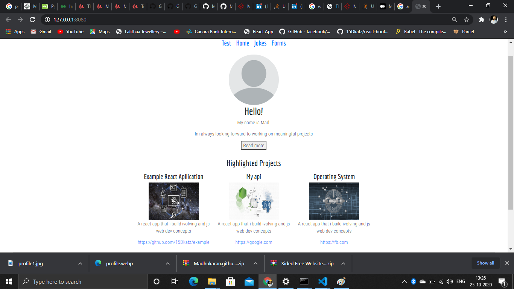Image resolution: width=514 pixels, height=289 pixels.
Task: Expand options for Sided Free Website....zip download
Action: pyautogui.click(x=343, y=263)
